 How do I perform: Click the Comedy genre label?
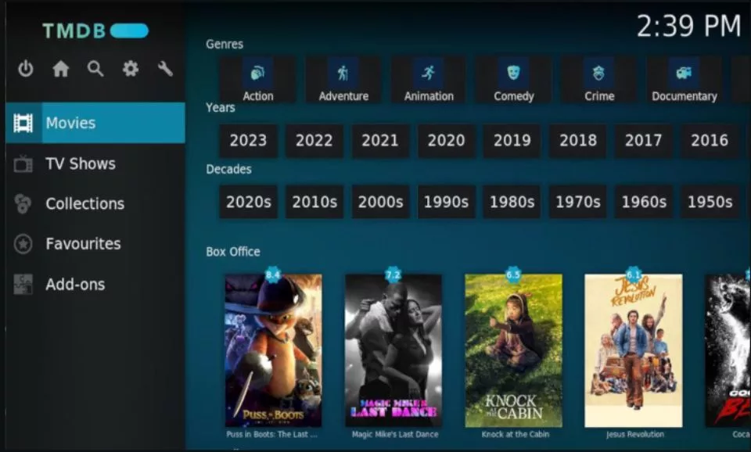(514, 96)
